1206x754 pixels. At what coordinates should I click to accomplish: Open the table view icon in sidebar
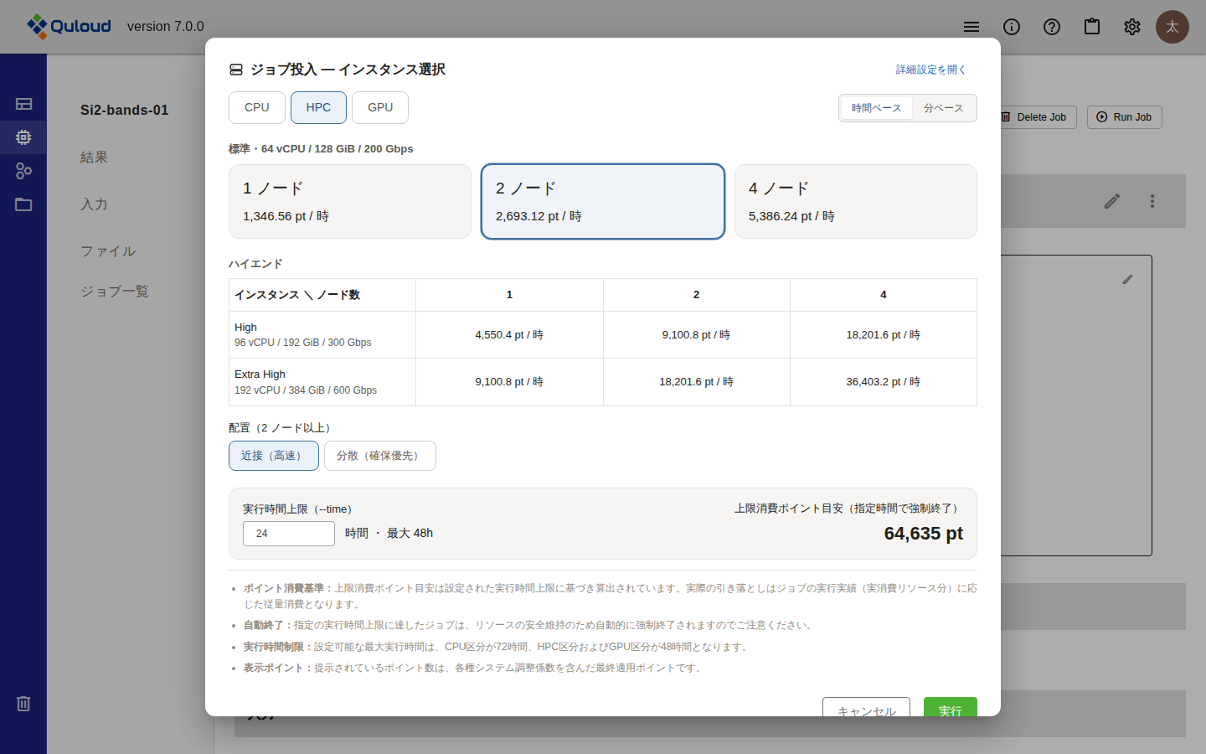(23, 104)
